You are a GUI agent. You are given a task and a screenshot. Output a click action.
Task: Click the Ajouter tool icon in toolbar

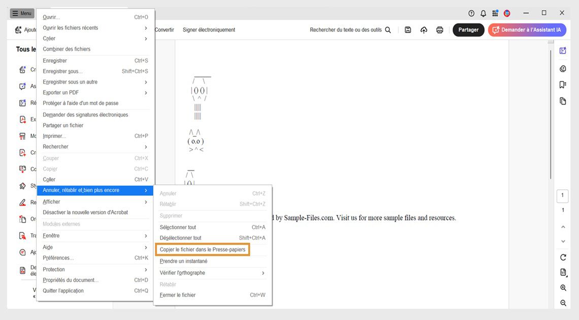coord(18,30)
